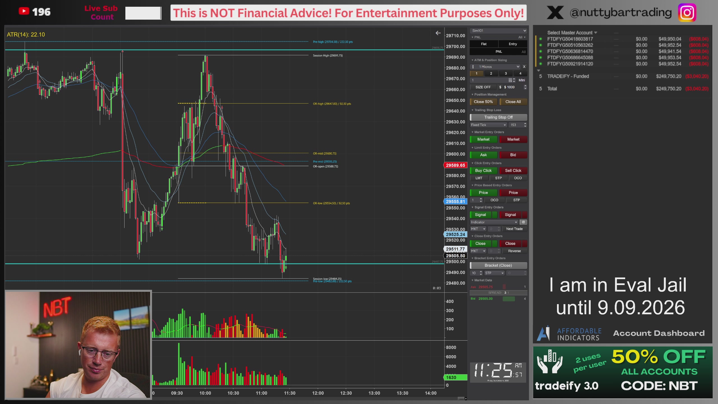Click the Buy Click button

[x=483, y=171]
